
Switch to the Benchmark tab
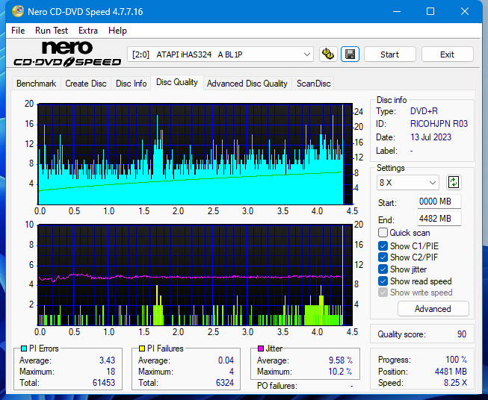[x=37, y=84]
